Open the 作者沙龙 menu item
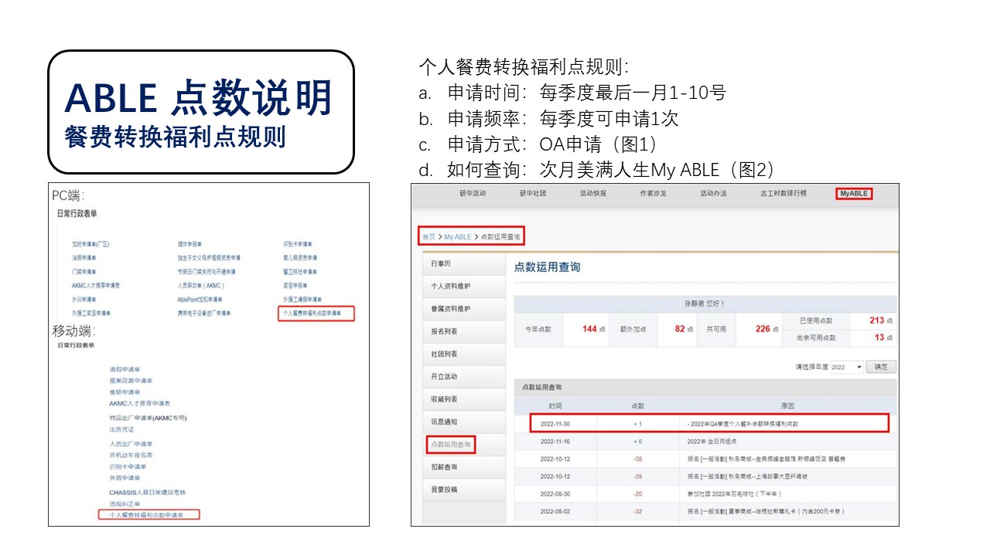Viewport: 990px width, 556px height. tap(654, 193)
